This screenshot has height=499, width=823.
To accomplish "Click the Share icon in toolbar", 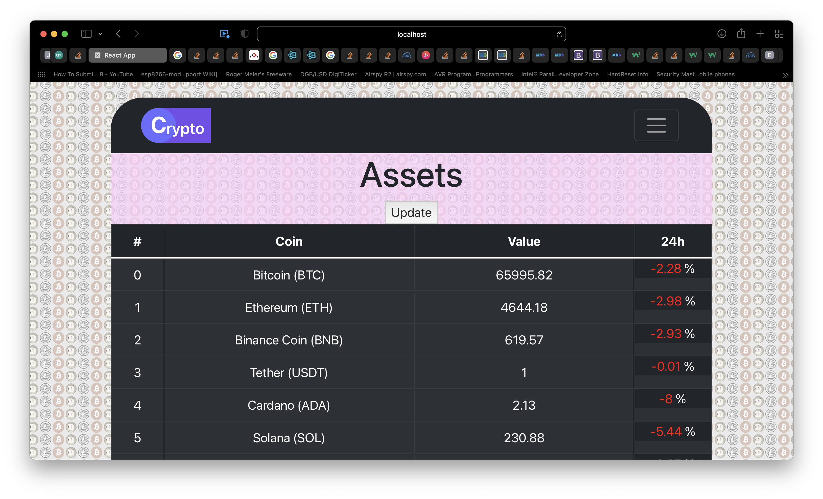I will pyautogui.click(x=741, y=33).
